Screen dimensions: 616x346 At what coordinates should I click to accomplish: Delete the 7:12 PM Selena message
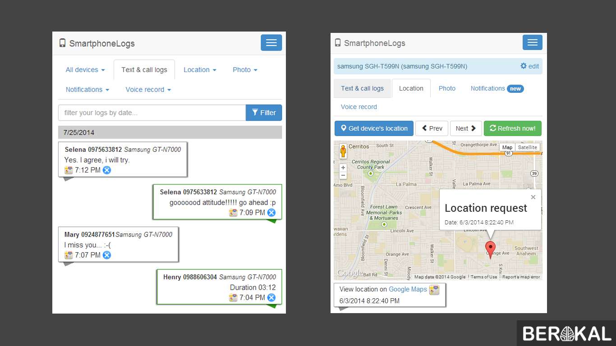(107, 170)
